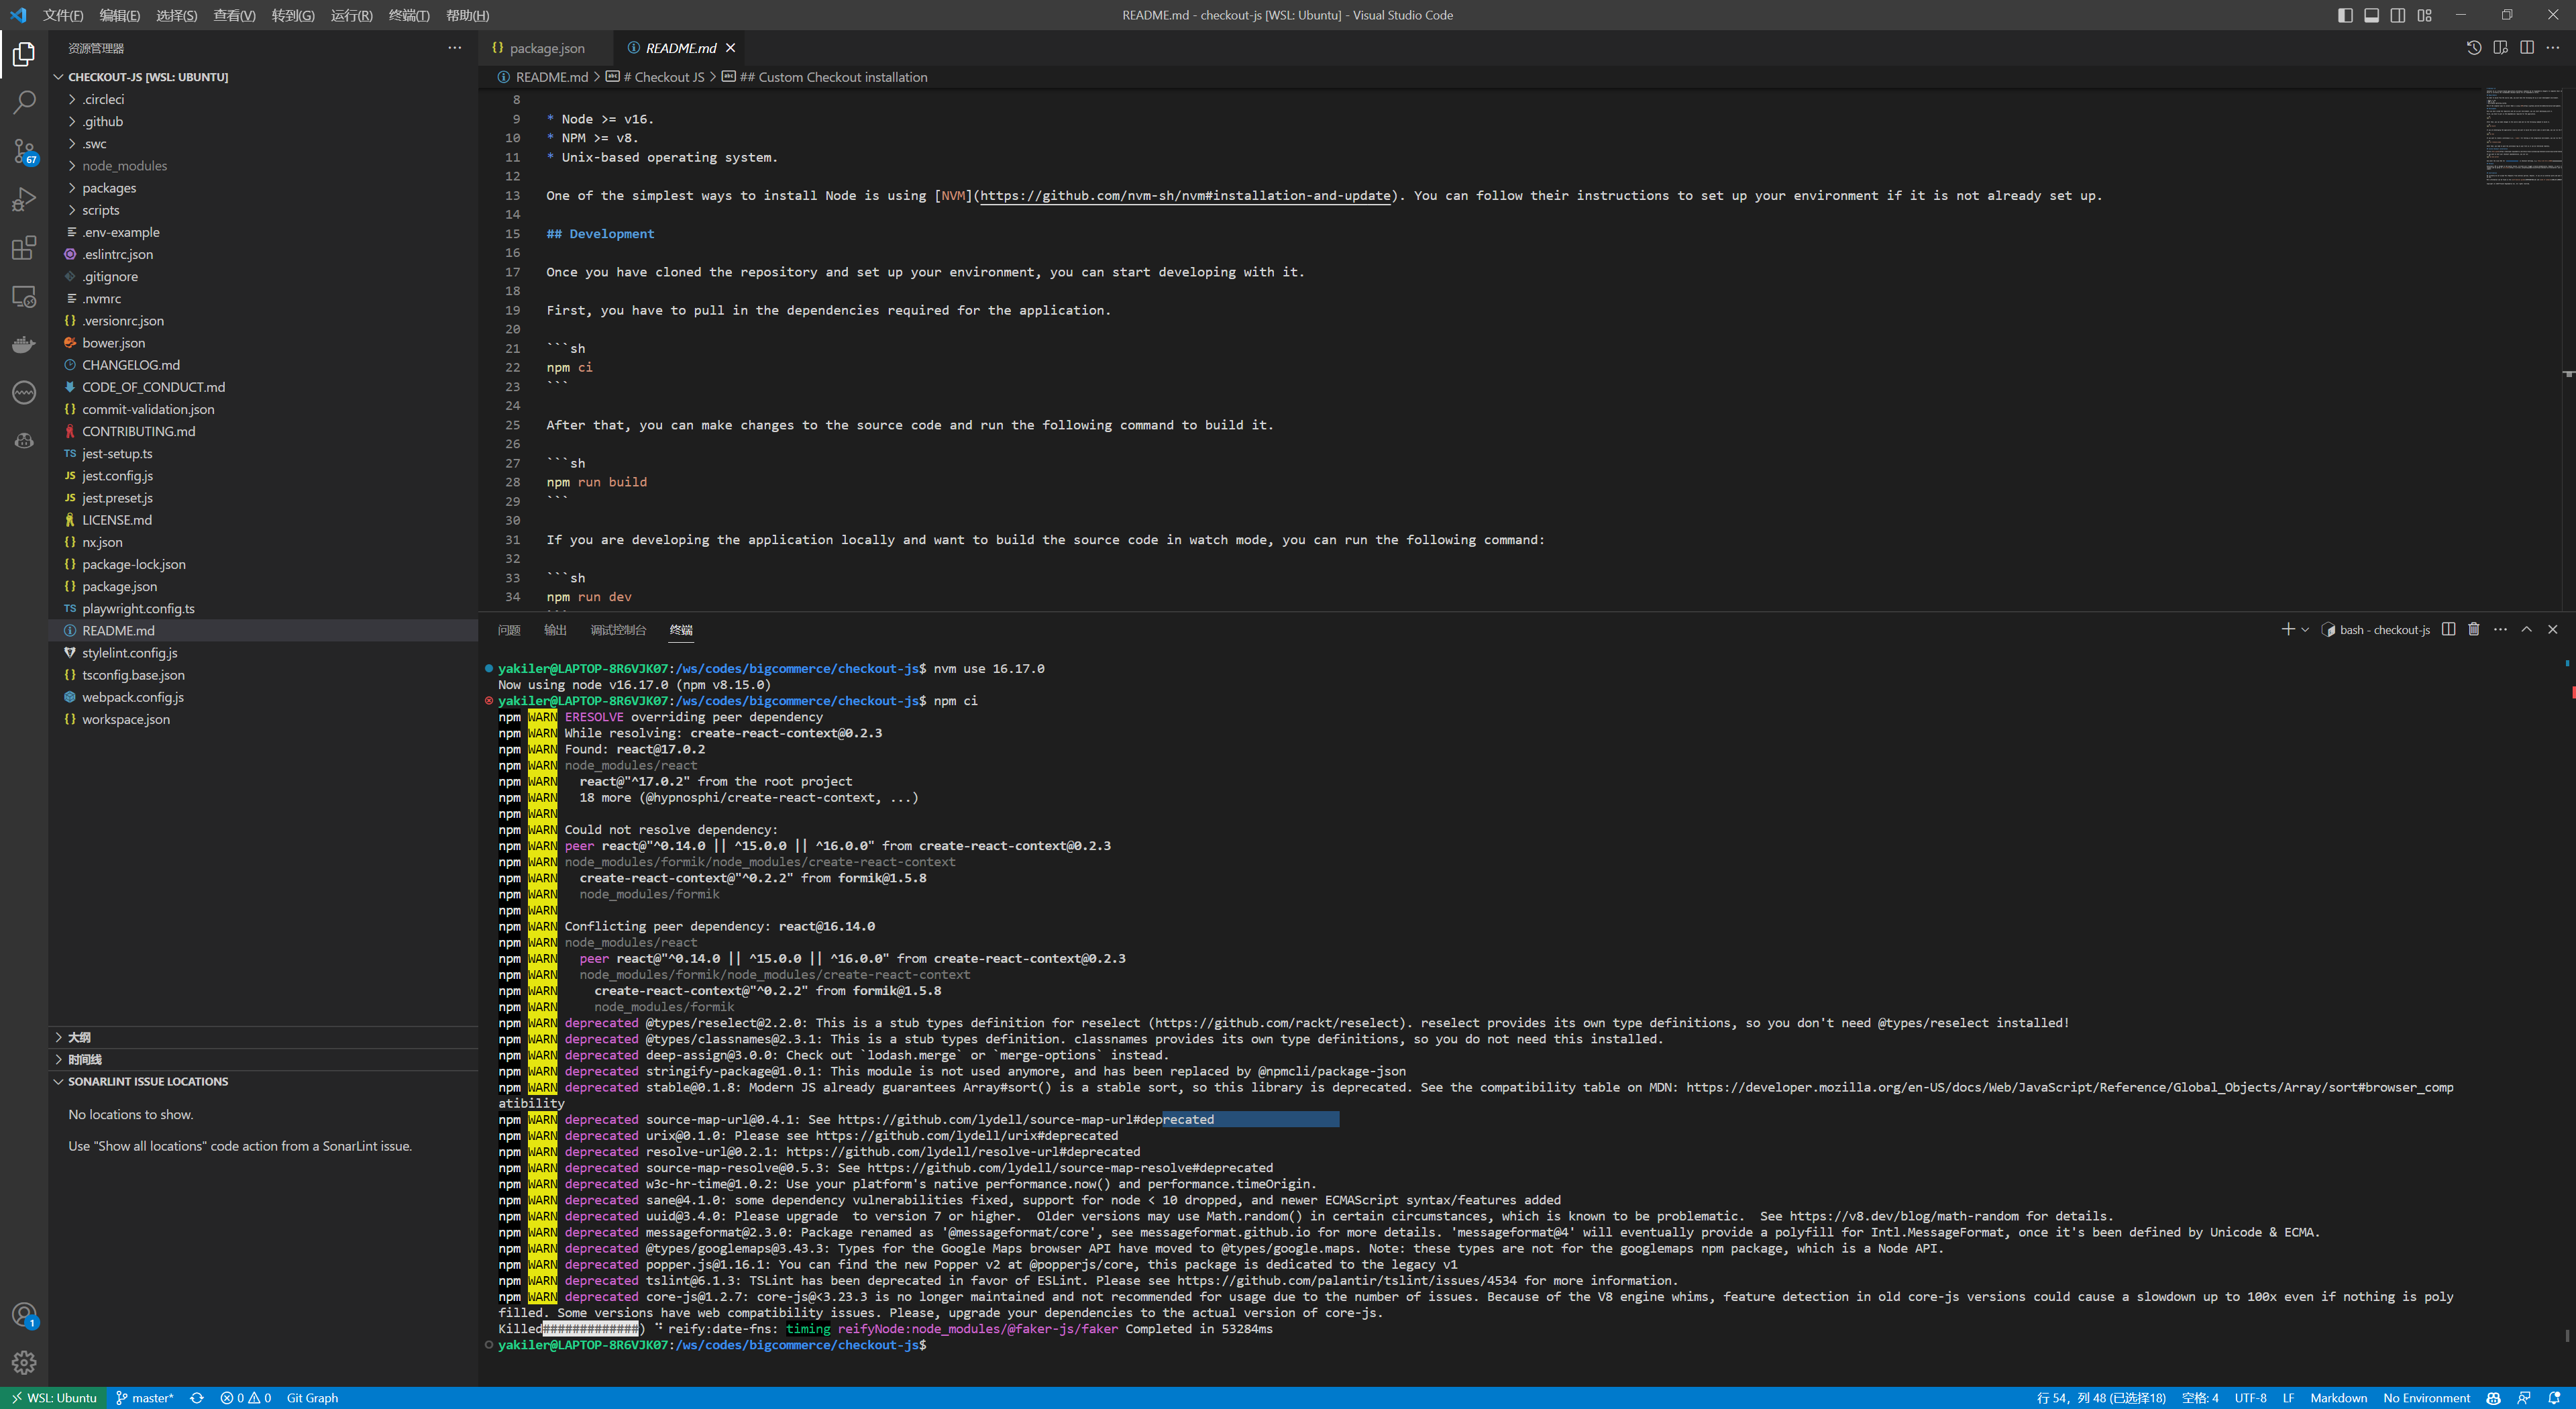Viewport: 2576px width, 1409px height.
Task: Open the Manage gear at bottom left
Action: pyautogui.click(x=24, y=1362)
